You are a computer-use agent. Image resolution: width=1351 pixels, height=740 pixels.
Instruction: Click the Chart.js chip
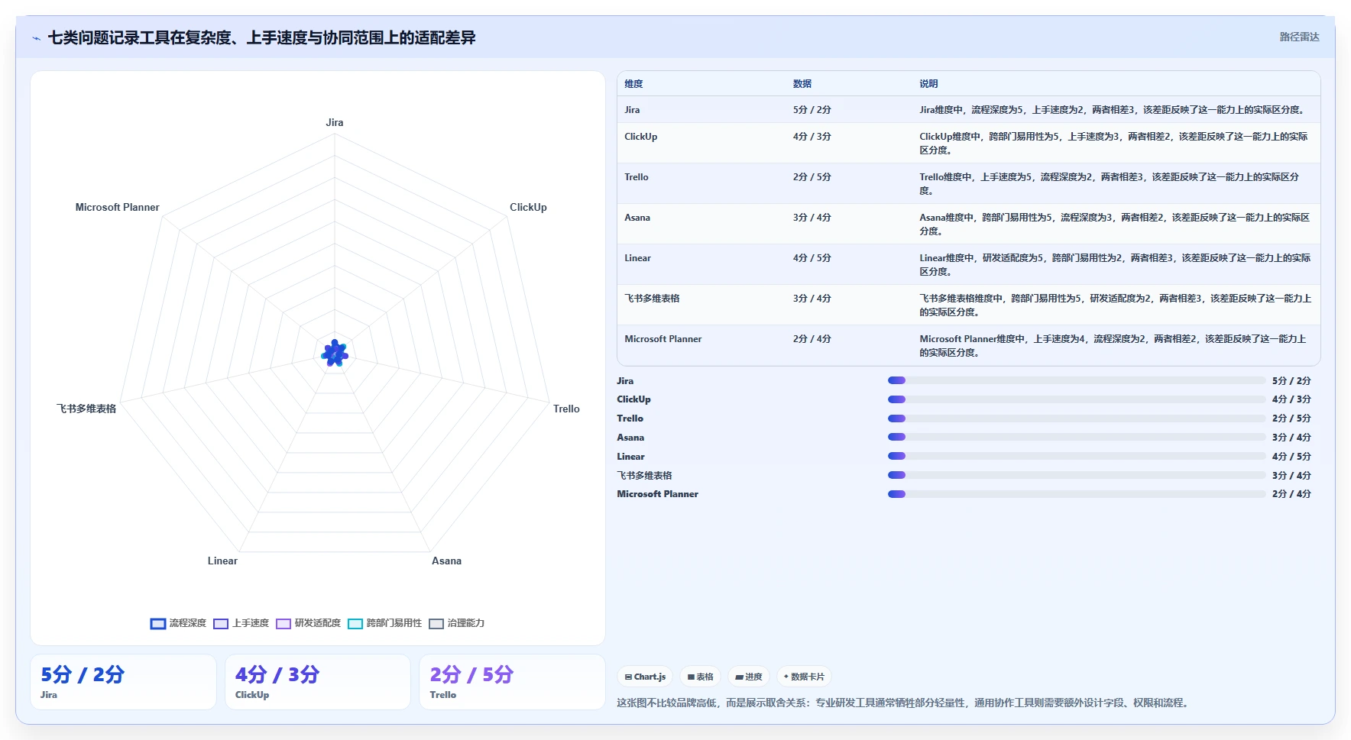pyautogui.click(x=646, y=677)
